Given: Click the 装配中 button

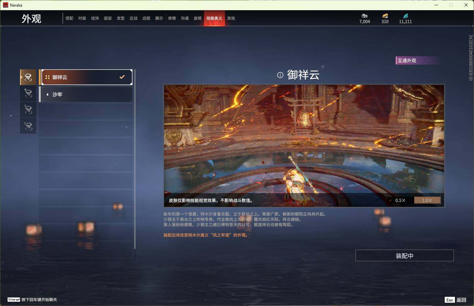Looking at the screenshot, I should [405, 256].
